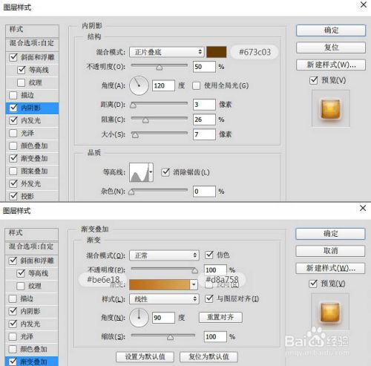Click the distance field showing 3
This screenshot has height=366, width=371.
click(x=204, y=105)
